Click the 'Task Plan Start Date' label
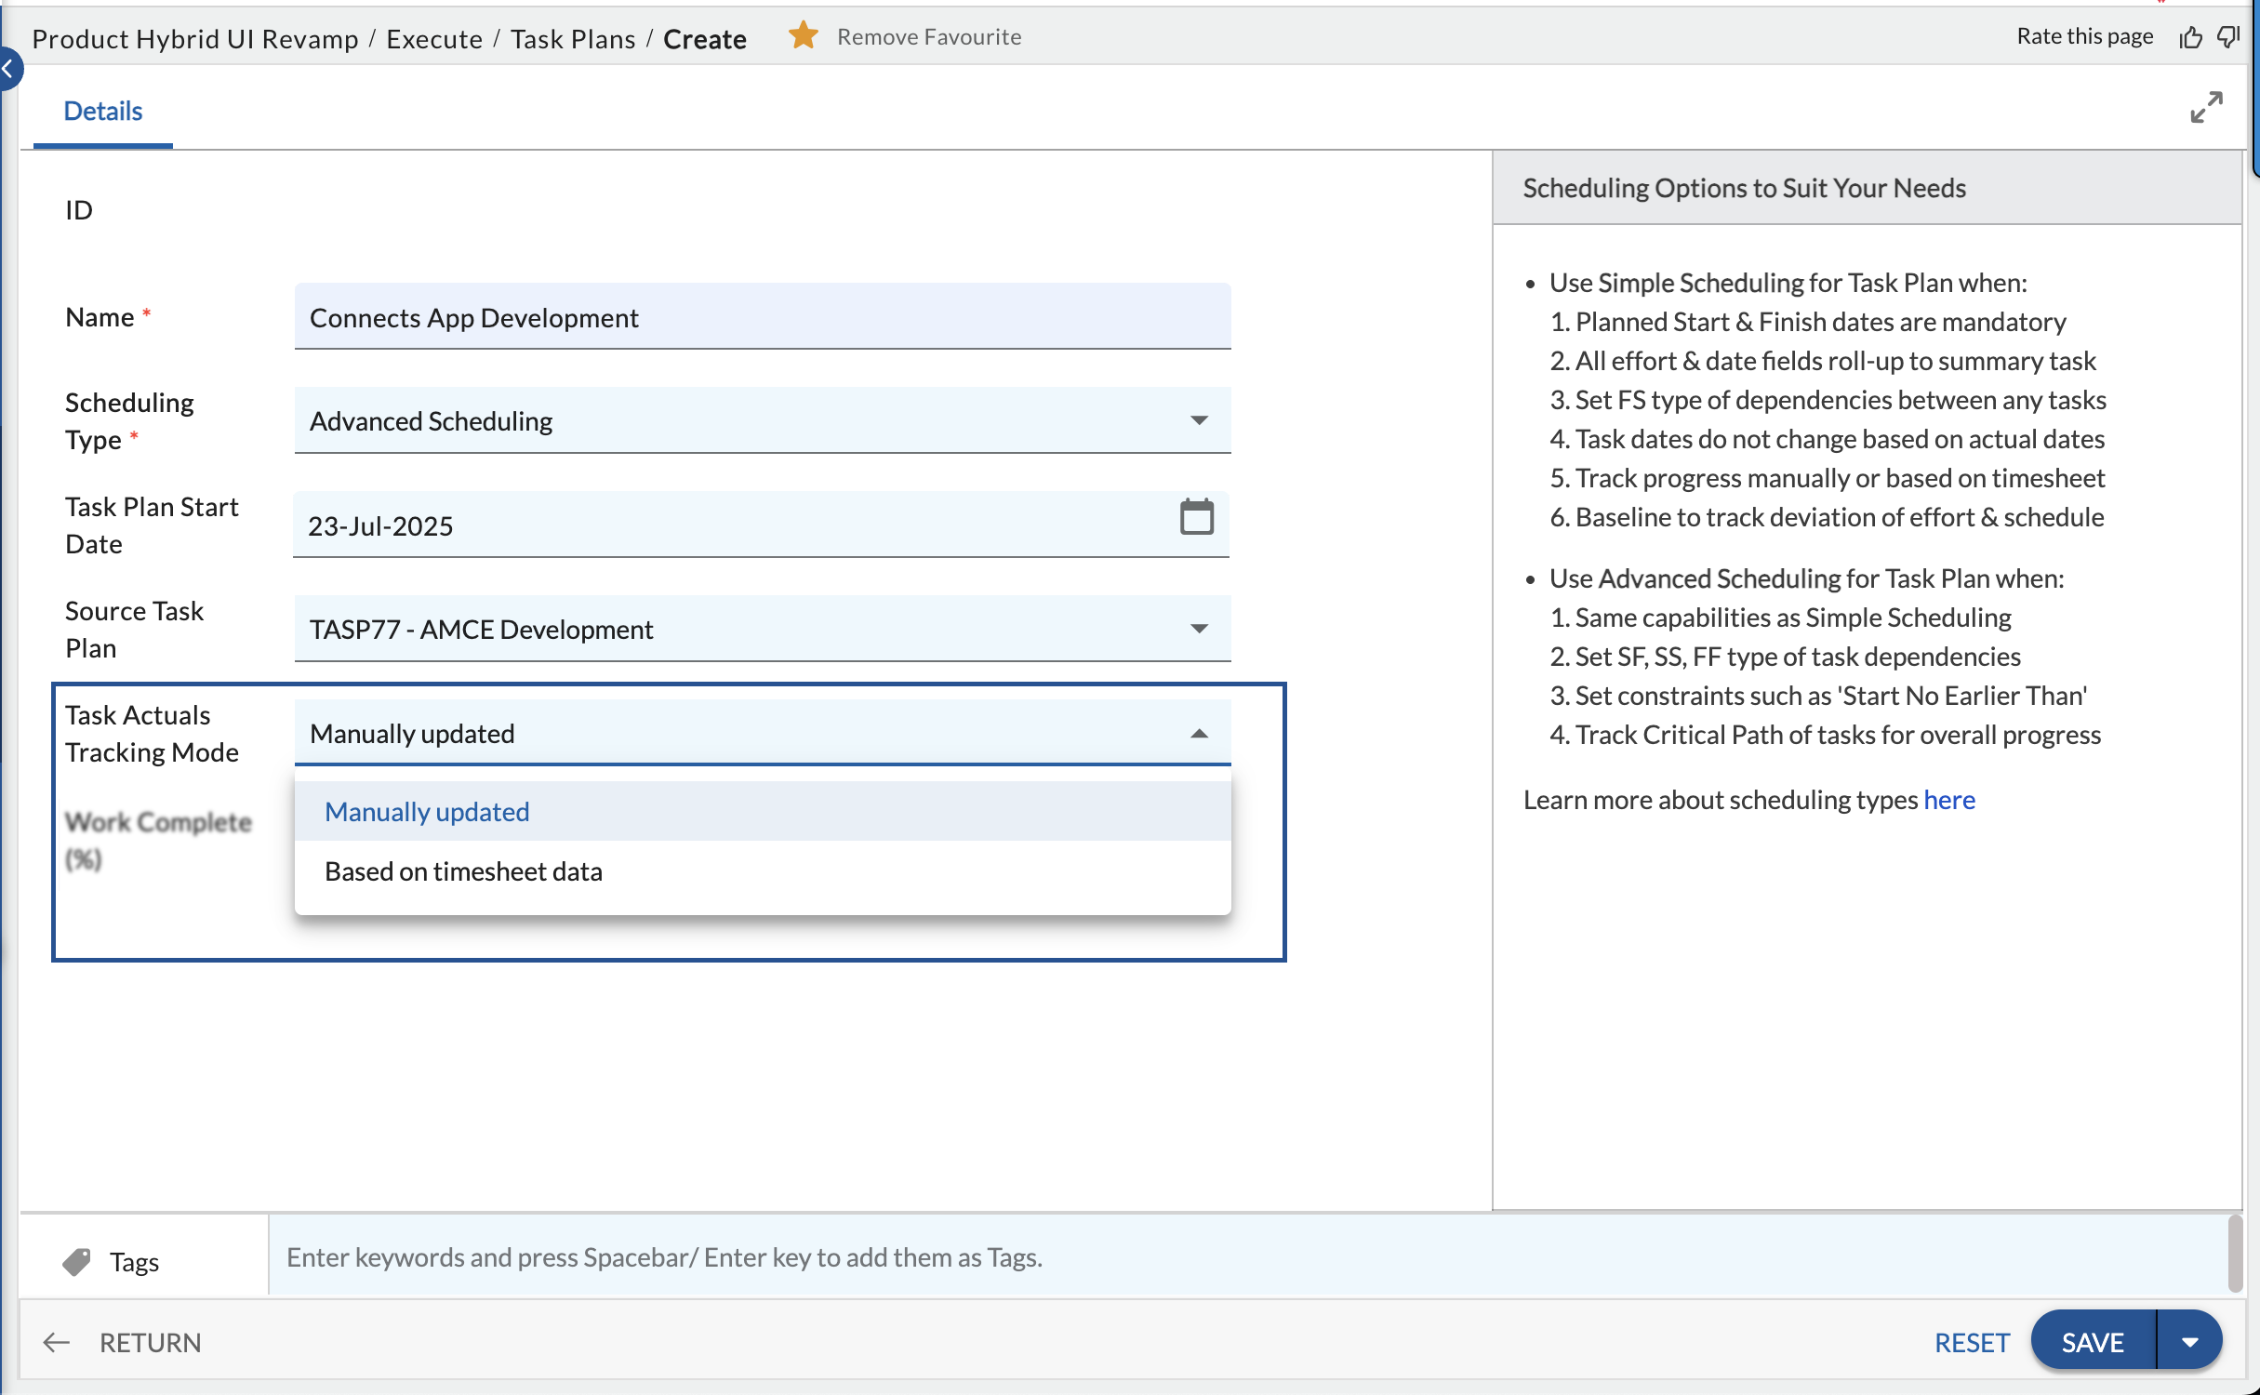The image size is (2260, 1395). [152, 525]
